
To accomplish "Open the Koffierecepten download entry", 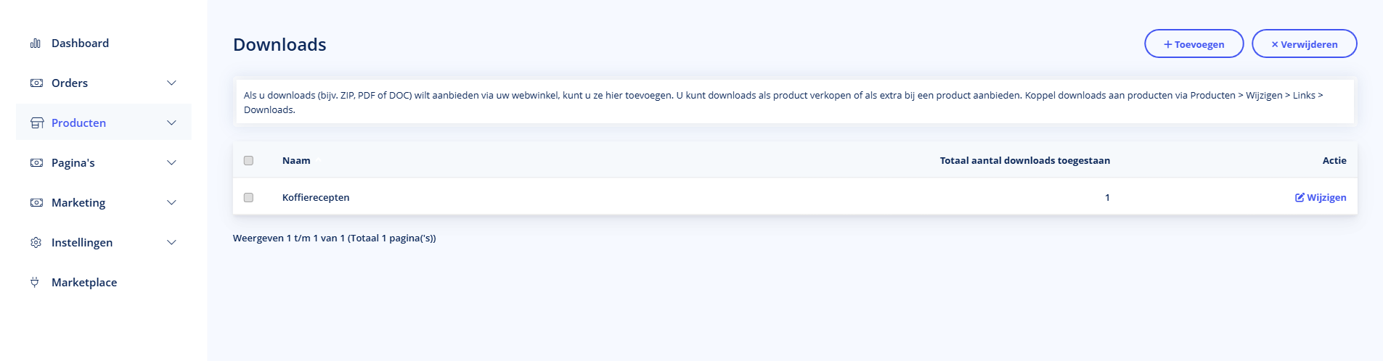I will (x=316, y=197).
